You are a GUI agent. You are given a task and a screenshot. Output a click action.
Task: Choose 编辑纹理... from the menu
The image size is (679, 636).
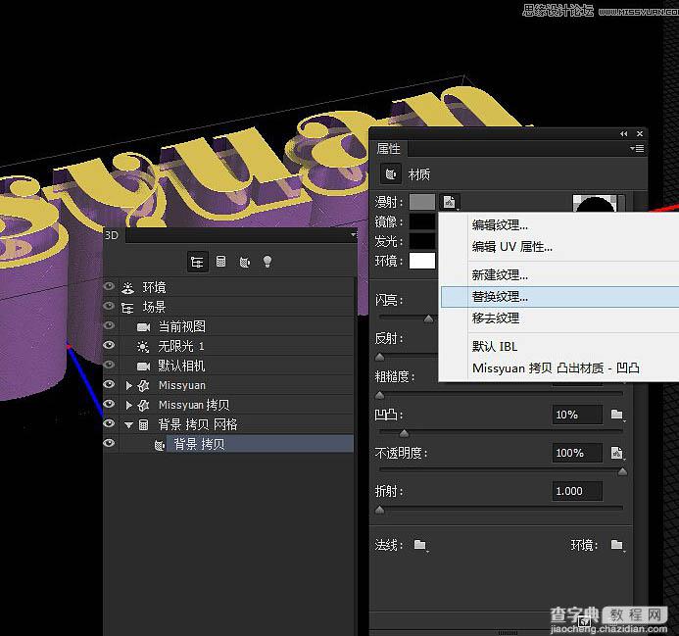click(x=500, y=225)
